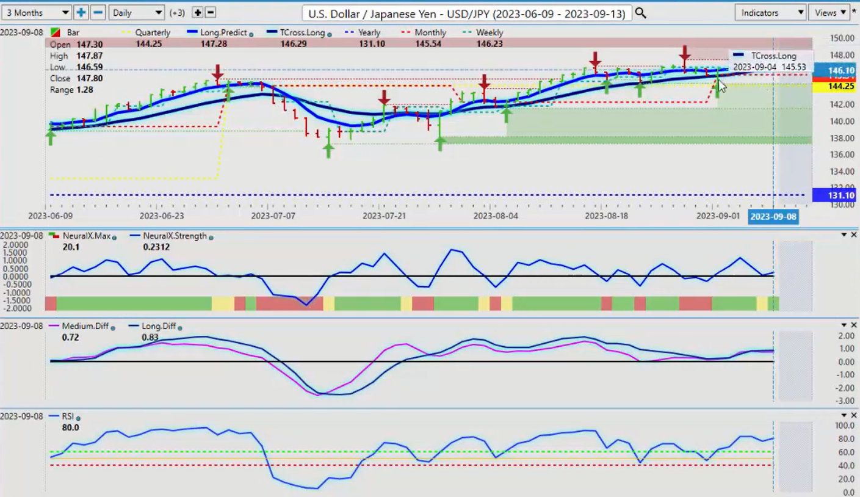The image size is (860, 497).
Task: Click the Weekly 146.23 value
Action: tap(490, 45)
